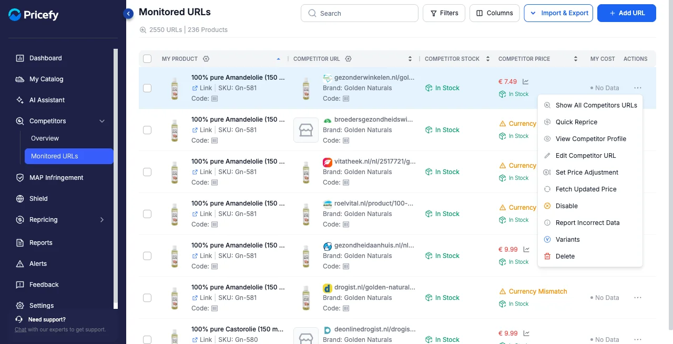Open My Catalog in the sidebar
This screenshot has width=673, height=344.
pos(46,79)
